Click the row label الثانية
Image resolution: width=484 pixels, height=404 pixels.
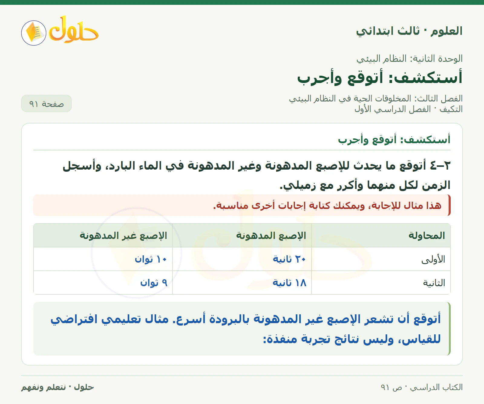pos(434,283)
